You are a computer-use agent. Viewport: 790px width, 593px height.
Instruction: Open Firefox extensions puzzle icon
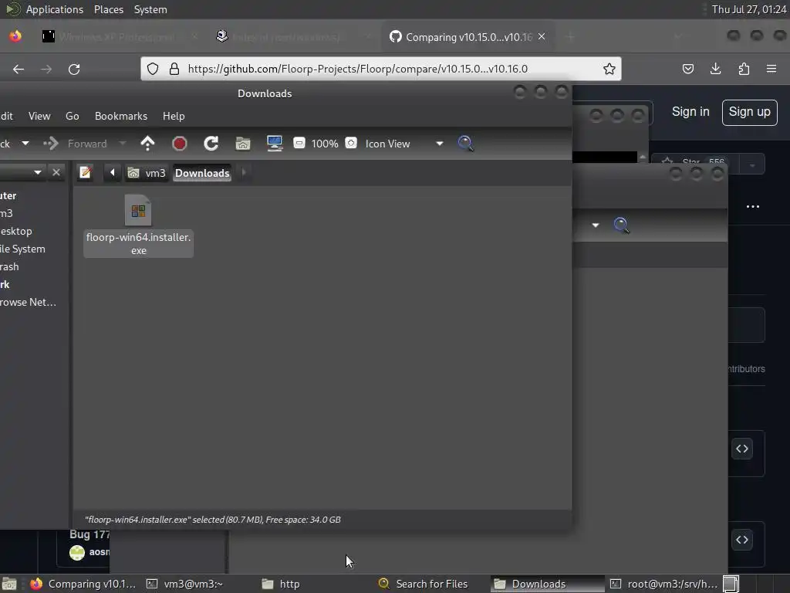(744, 69)
